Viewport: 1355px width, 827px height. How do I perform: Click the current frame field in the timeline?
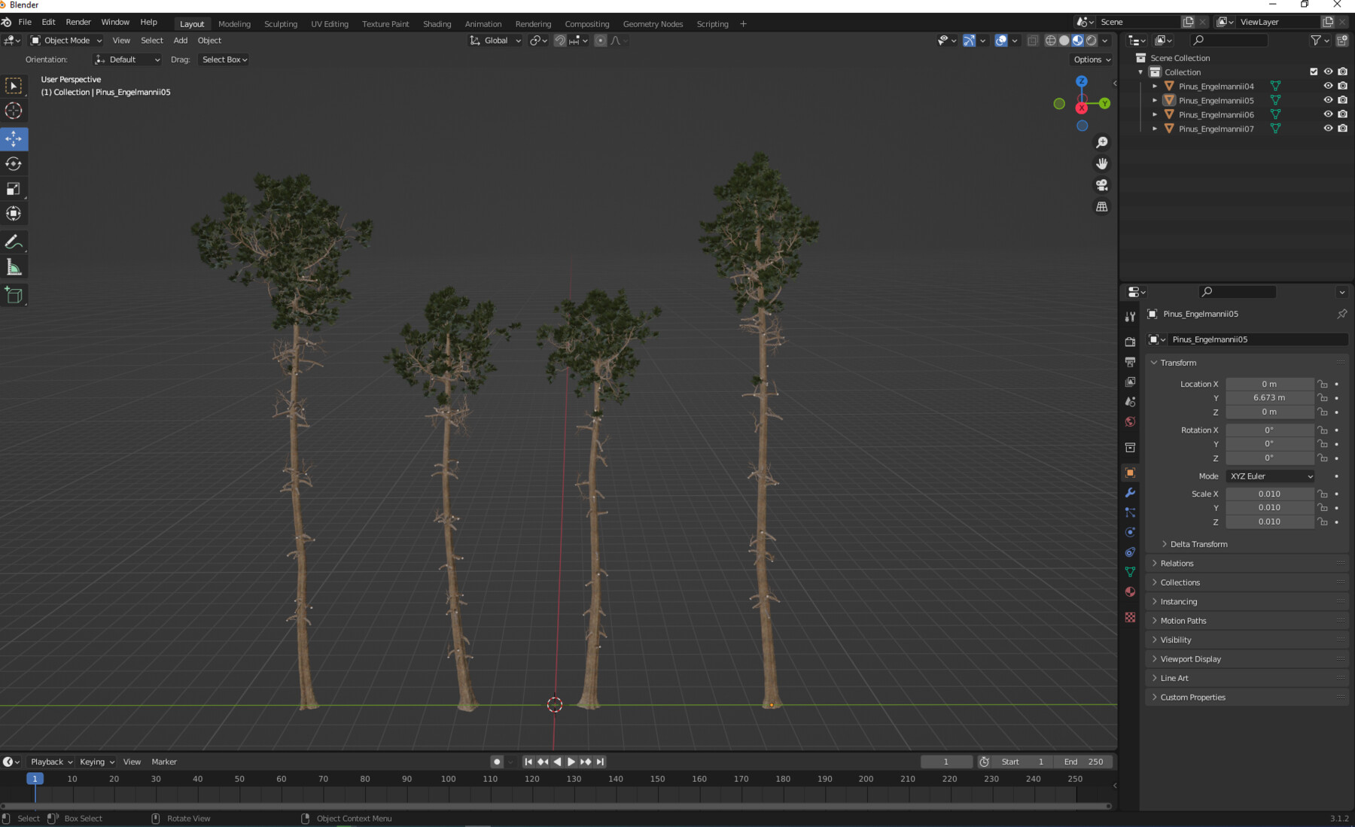(946, 762)
